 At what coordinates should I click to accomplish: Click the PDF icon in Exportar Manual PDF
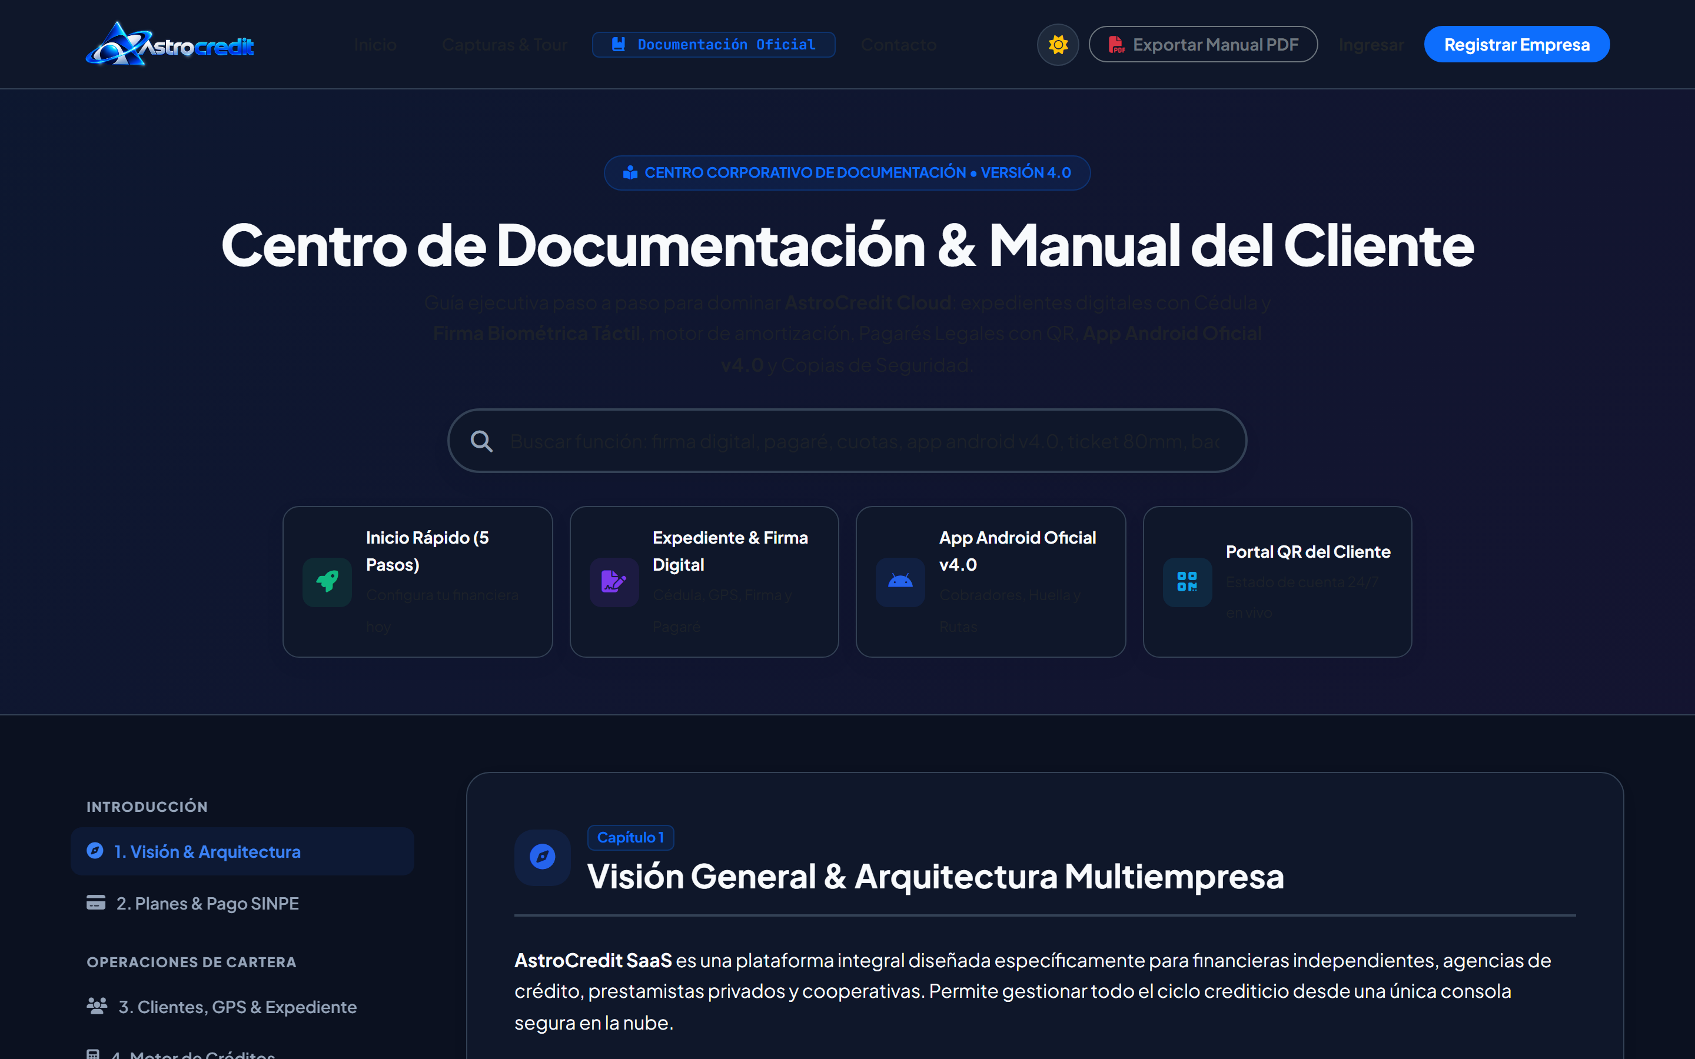[1116, 45]
